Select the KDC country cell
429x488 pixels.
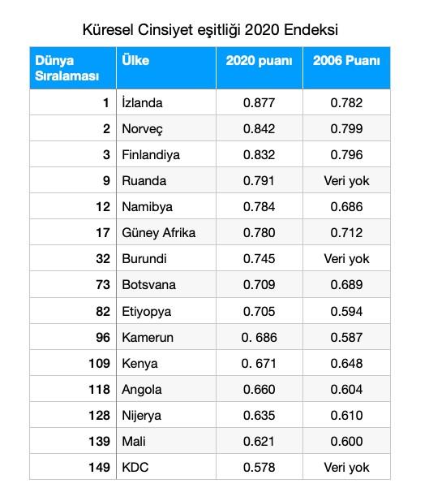point(166,467)
